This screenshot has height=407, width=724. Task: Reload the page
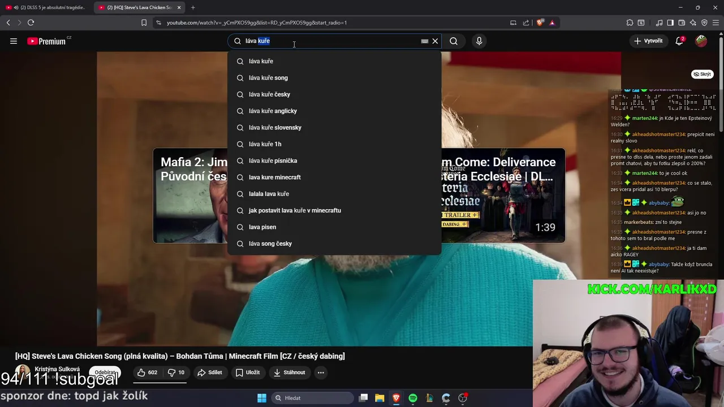pos(31,23)
